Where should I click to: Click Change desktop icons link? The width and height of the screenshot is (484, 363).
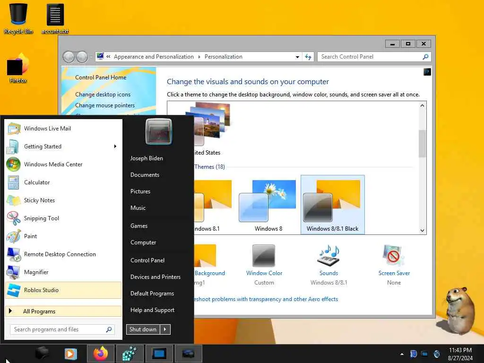[x=103, y=95]
